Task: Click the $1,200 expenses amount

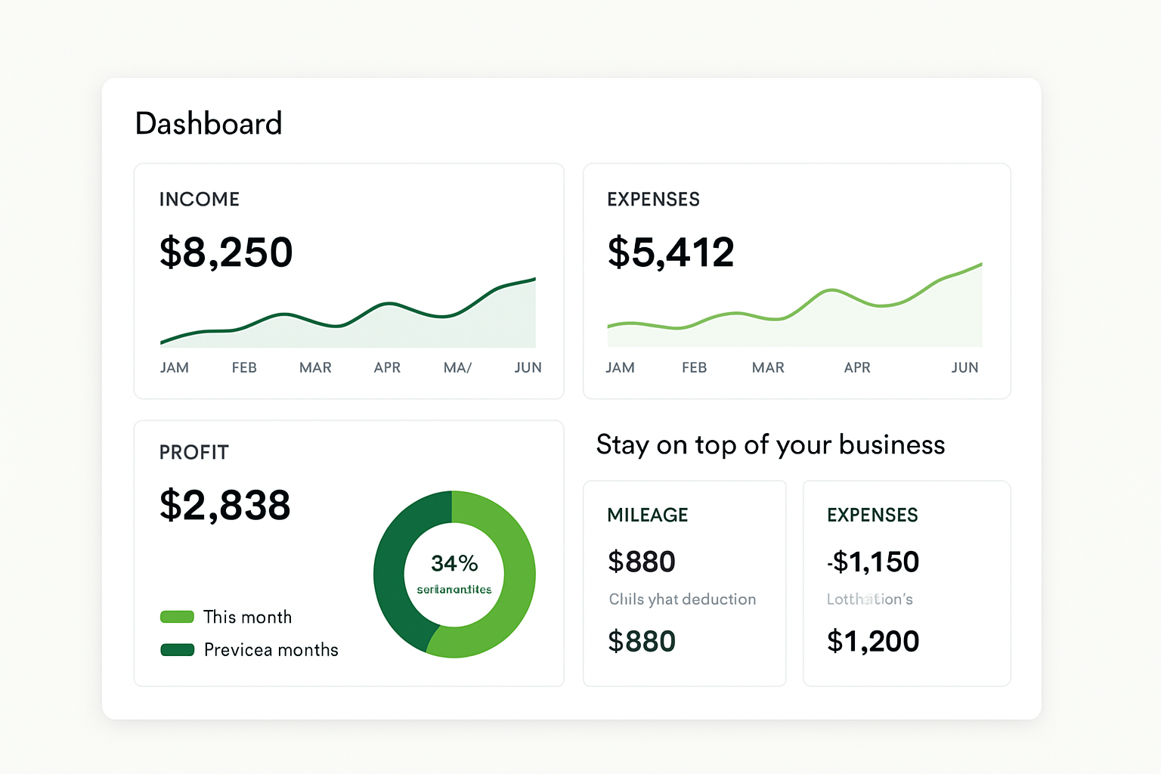Action: tap(873, 641)
